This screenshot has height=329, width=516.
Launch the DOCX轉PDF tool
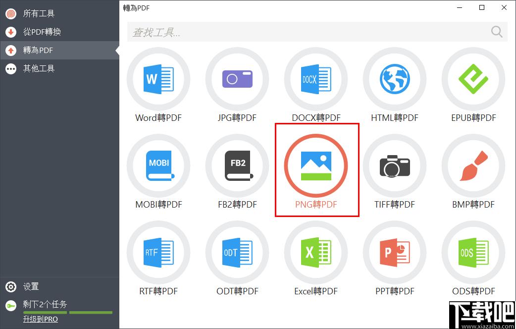pos(316,79)
